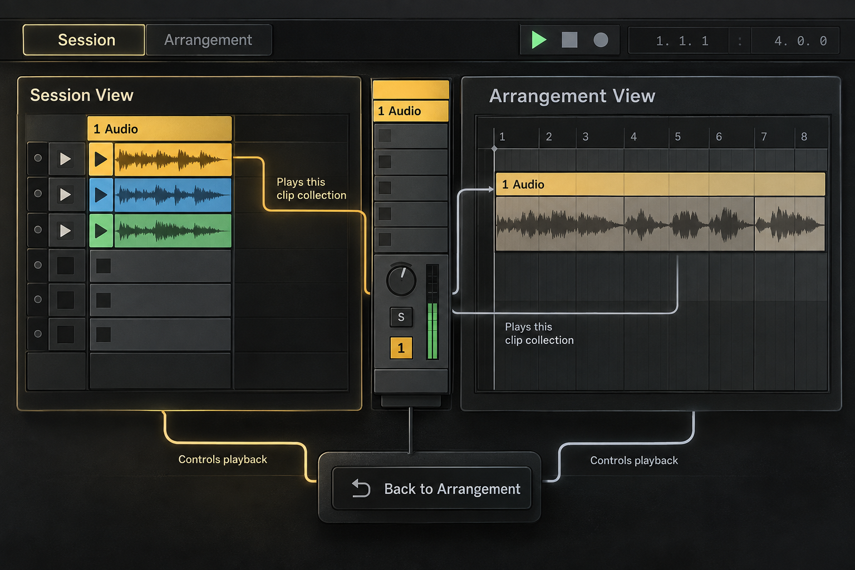Click the fourth empty slot in the mixer strip
The image size is (855, 570).
tap(411, 214)
